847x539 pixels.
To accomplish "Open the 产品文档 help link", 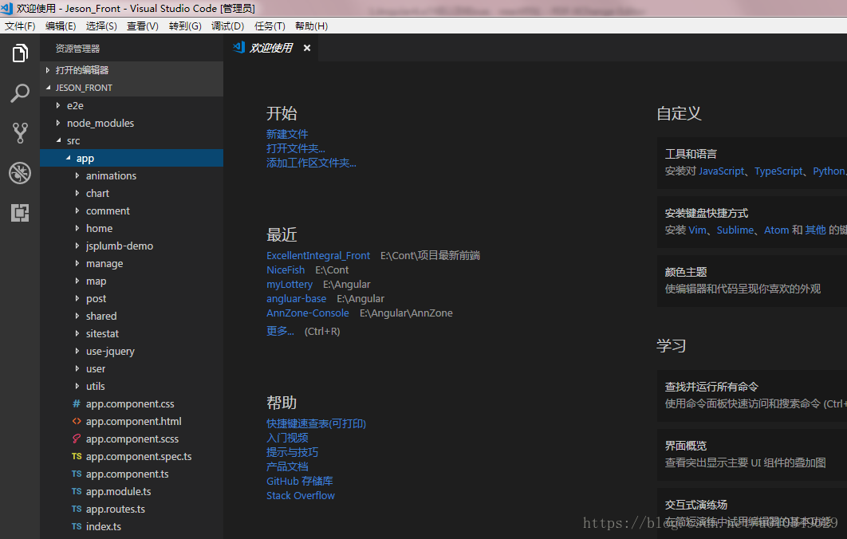I will (287, 466).
